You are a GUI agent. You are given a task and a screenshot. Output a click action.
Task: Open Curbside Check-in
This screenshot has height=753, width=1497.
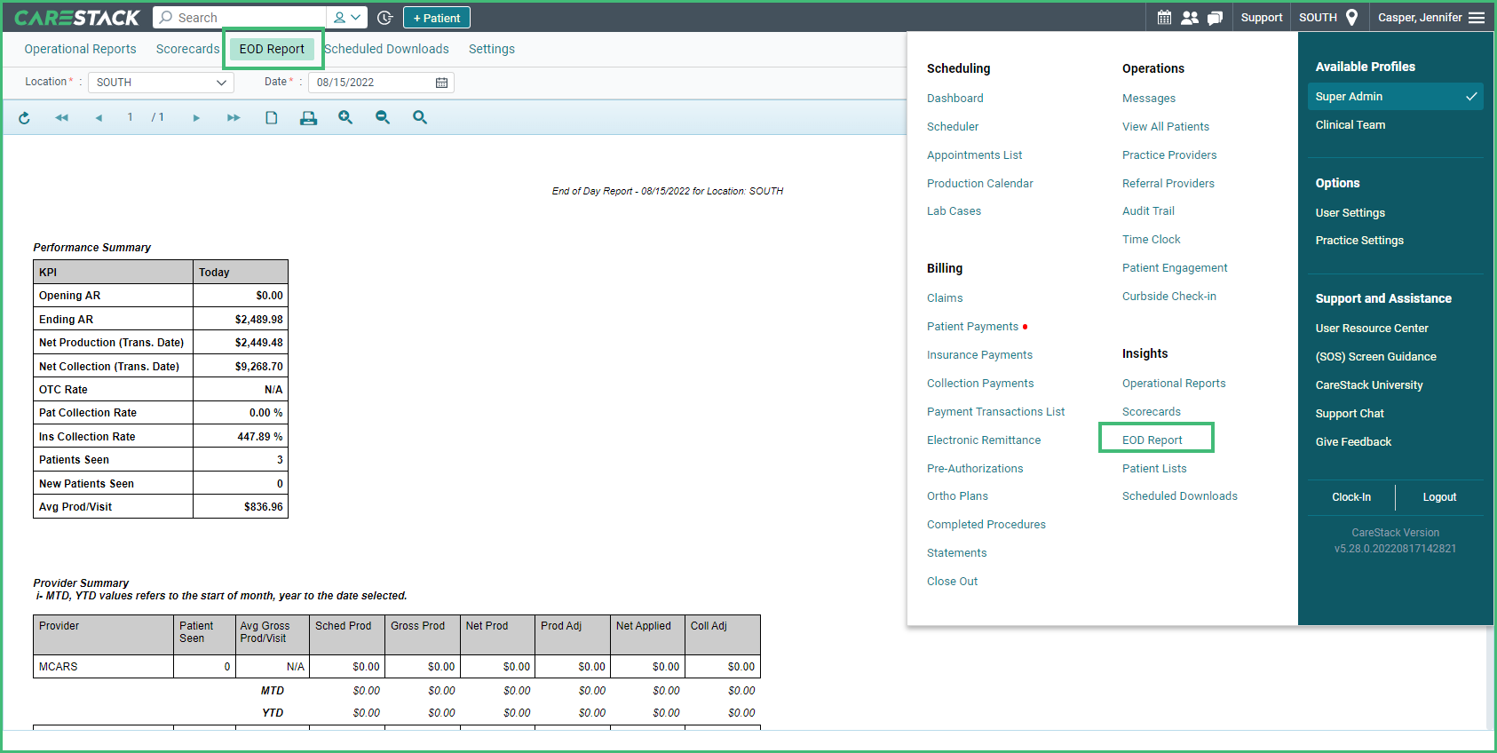(x=1168, y=297)
